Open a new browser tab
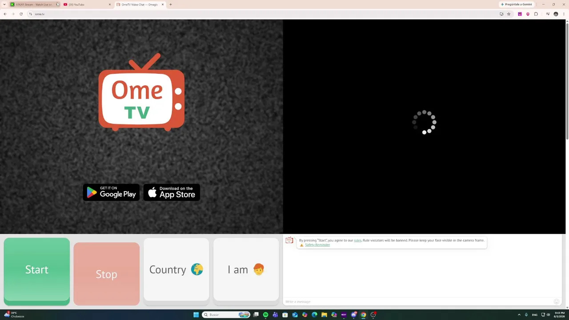The height and width of the screenshot is (320, 569). 171,4
